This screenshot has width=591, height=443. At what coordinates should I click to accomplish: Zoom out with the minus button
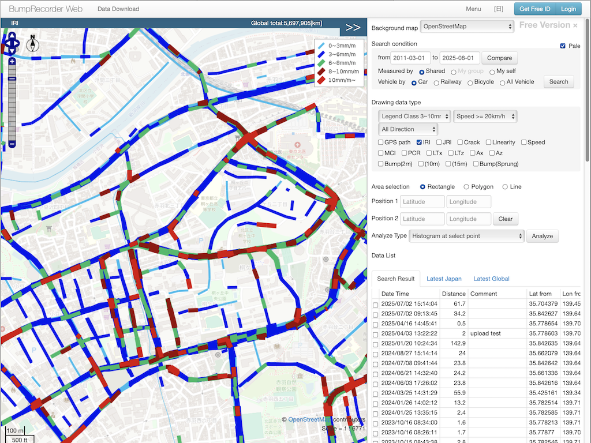(12, 144)
